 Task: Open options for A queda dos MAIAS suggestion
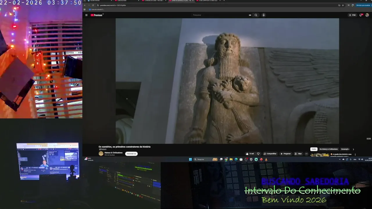tap(355, 154)
